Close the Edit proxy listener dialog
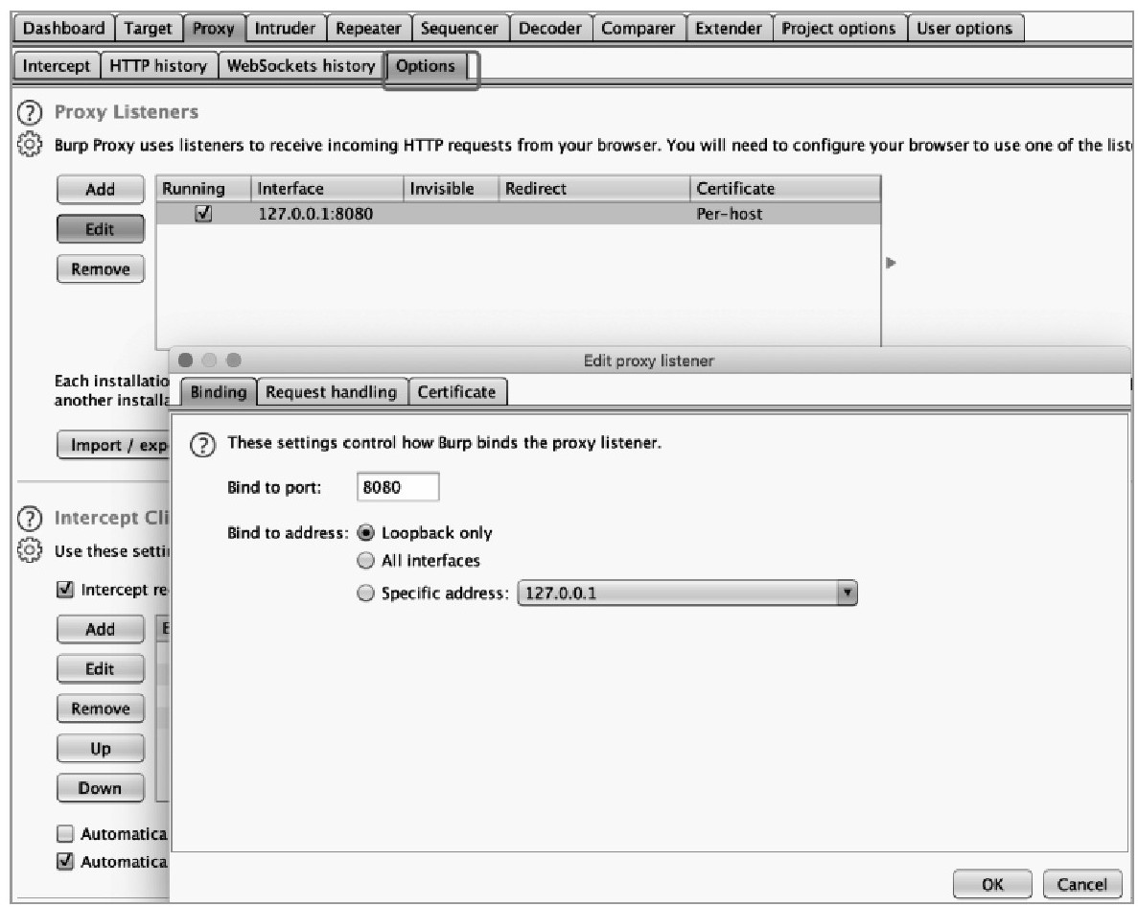Screen dimensions: 1138x907 pyautogui.click(x=186, y=360)
